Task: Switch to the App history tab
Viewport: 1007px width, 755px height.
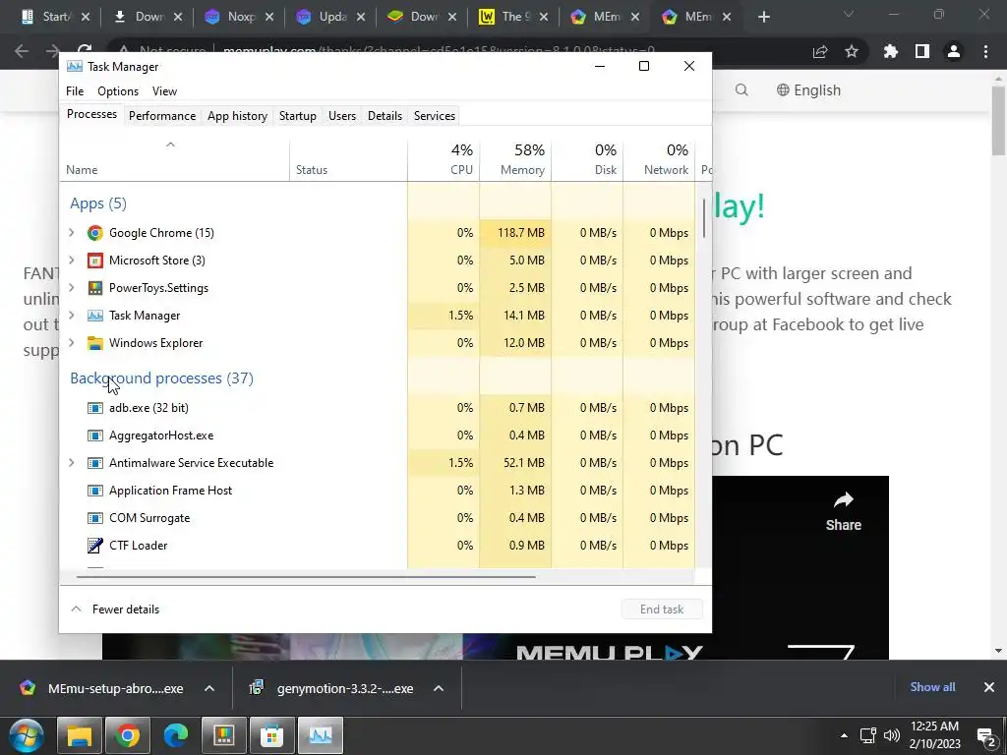Action: (237, 116)
